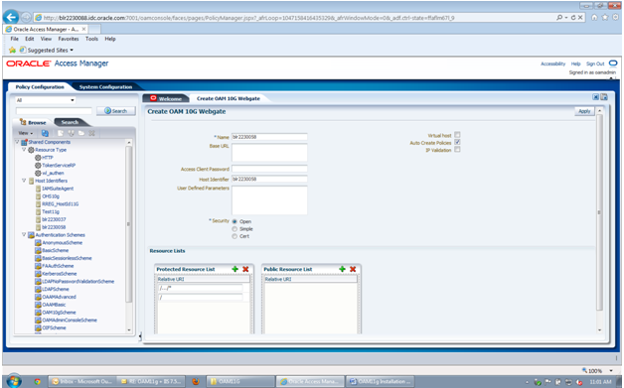Open the address bar search dropdown arrow

[x=566, y=18]
